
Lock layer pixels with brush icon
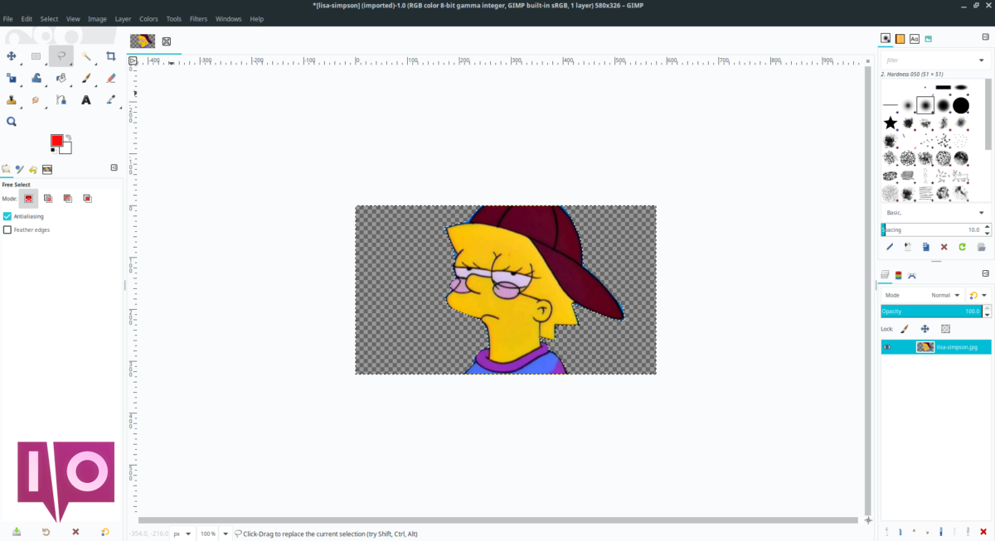click(x=905, y=329)
